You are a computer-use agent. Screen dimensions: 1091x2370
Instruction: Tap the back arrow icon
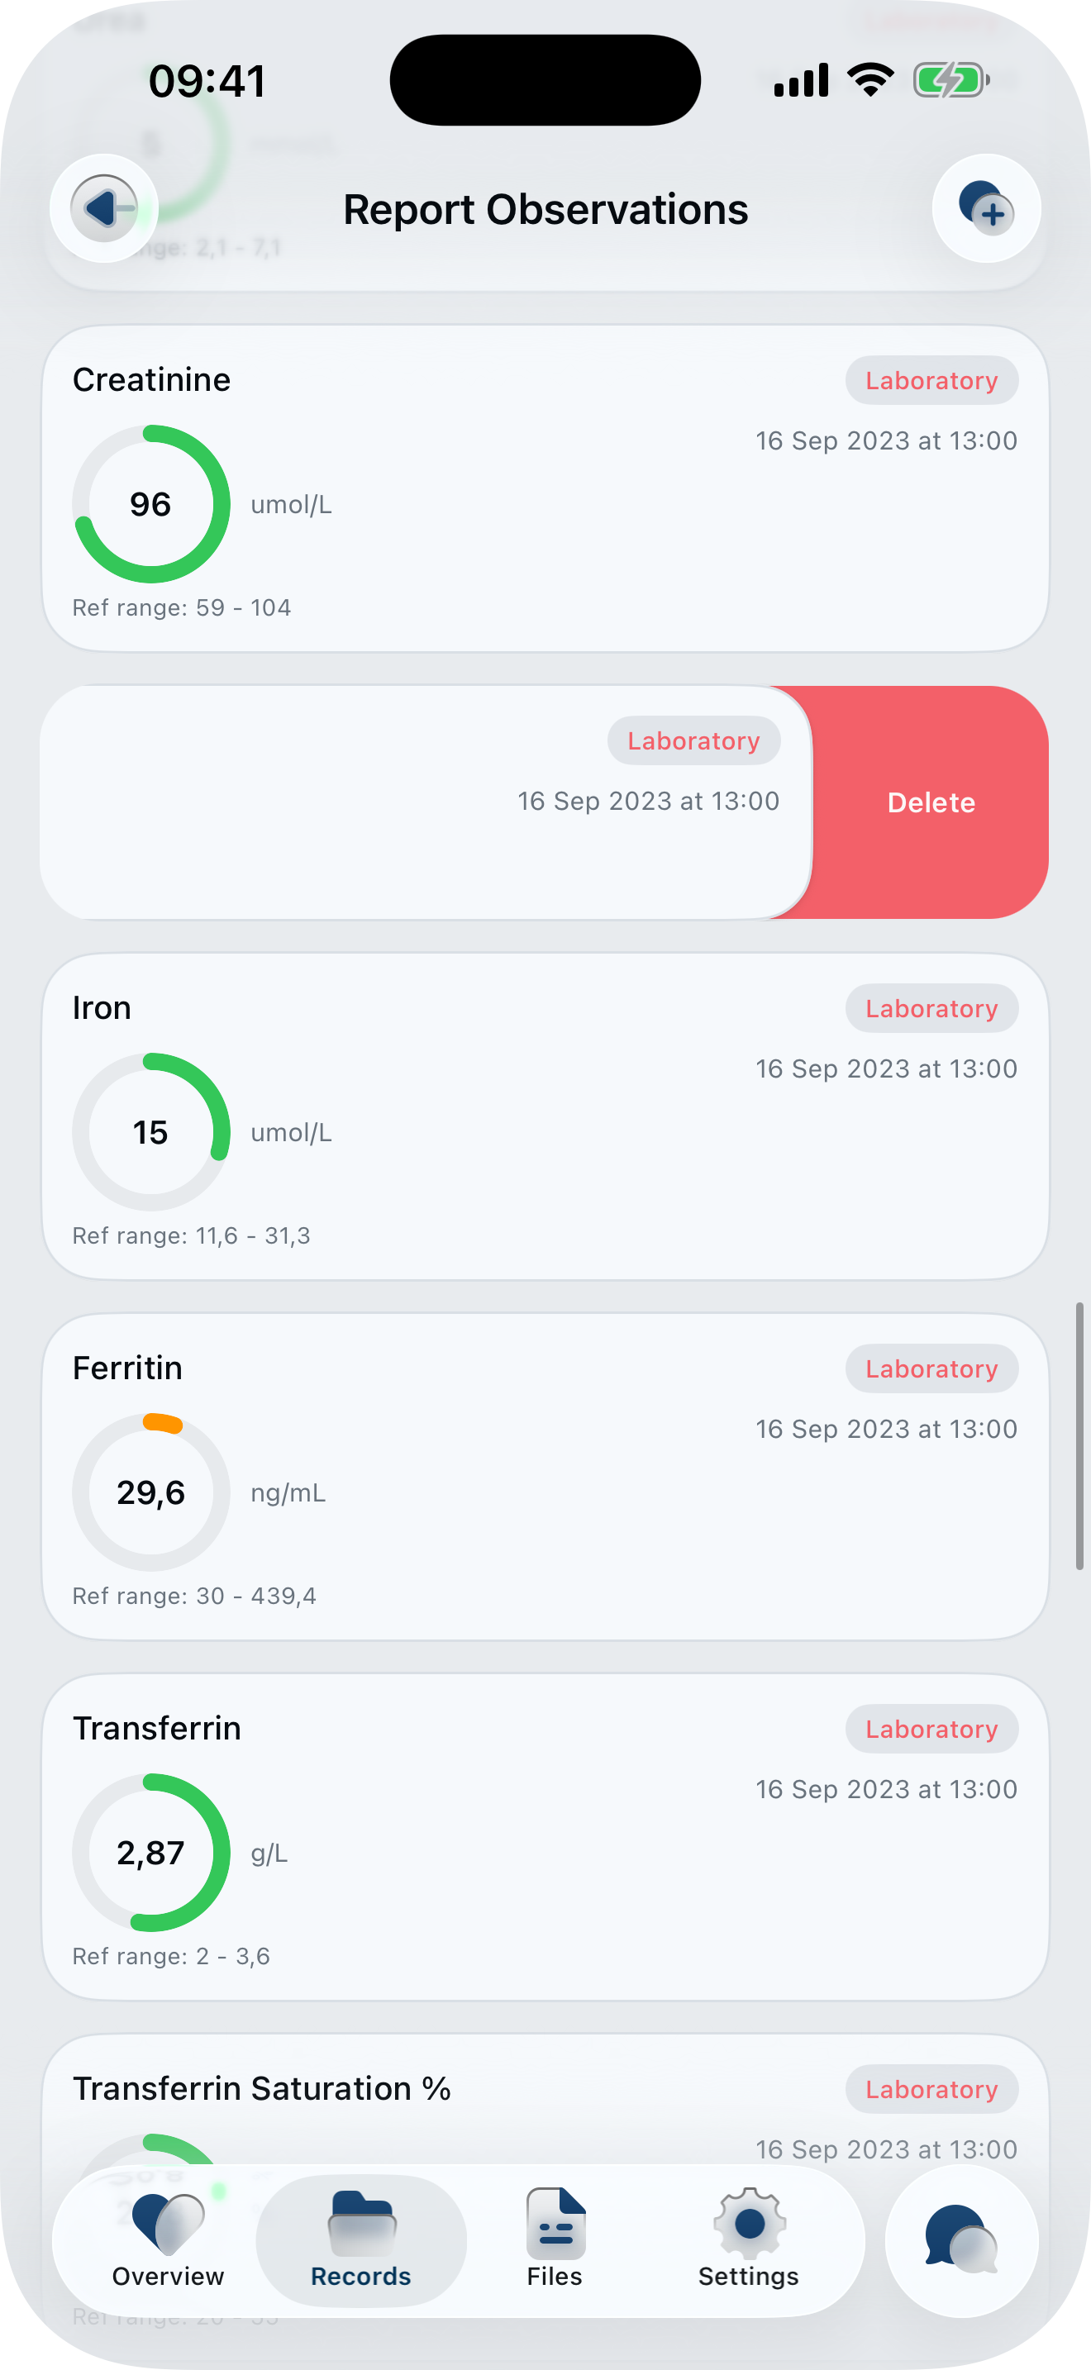coord(104,209)
